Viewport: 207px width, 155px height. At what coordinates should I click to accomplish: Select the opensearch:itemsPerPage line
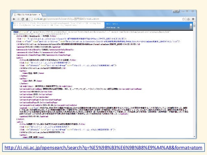(44, 55)
